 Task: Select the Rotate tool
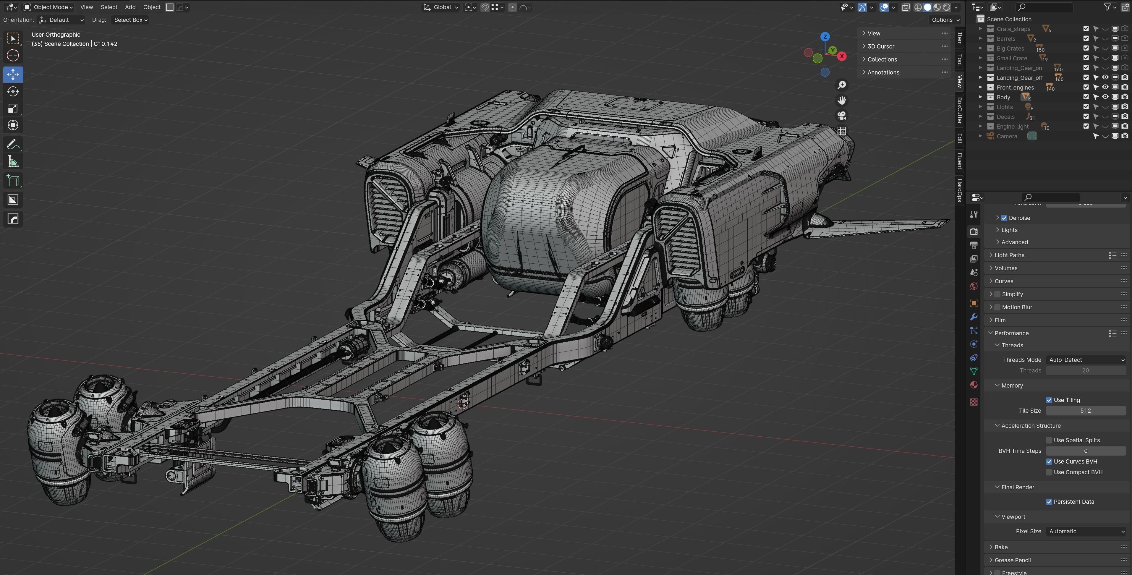click(13, 91)
